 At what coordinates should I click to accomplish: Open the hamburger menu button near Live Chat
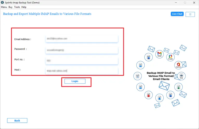pos(190,14)
